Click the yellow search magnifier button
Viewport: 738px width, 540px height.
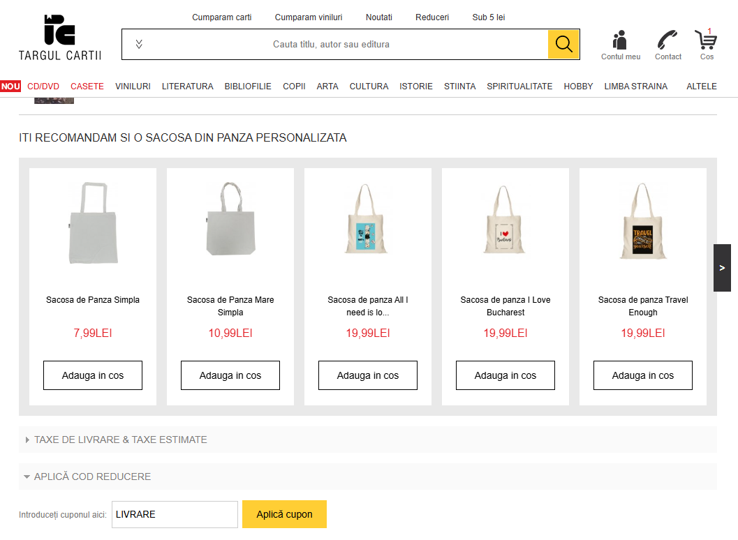[563, 45]
